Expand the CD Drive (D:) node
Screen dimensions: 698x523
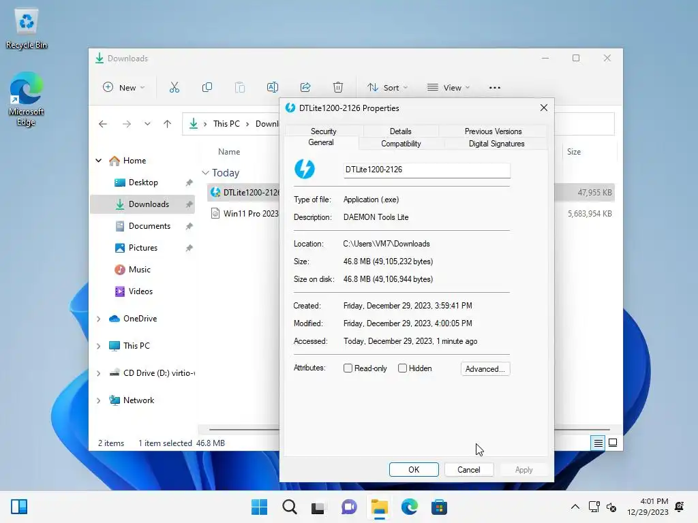coord(99,374)
